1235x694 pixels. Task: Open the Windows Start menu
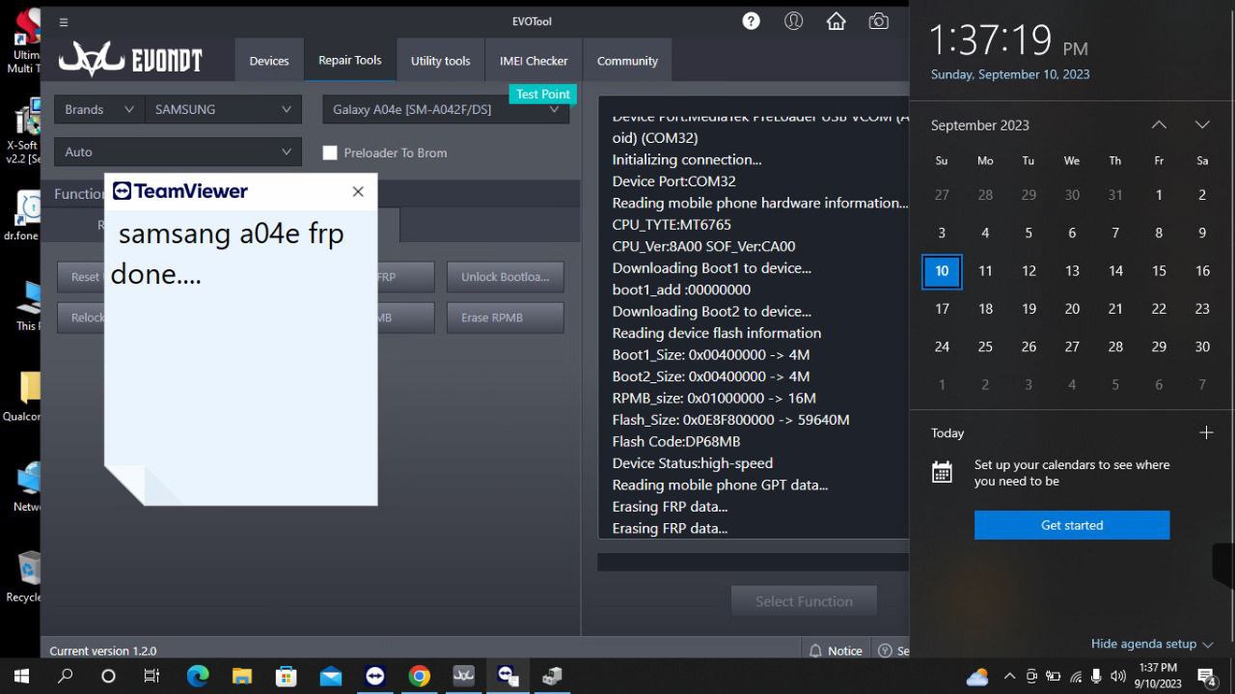[x=20, y=676]
